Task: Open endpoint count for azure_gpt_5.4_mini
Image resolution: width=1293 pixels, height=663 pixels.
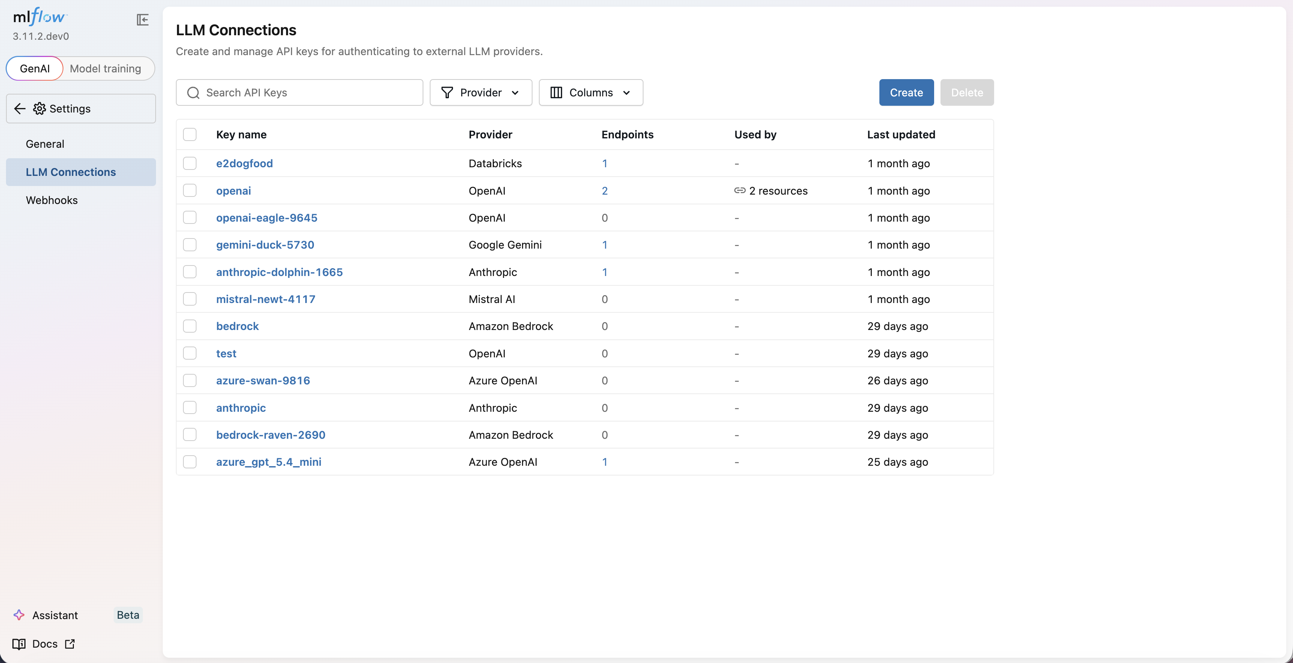Action: [x=604, y=462]
